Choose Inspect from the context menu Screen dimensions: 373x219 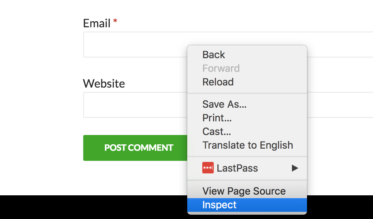pyautogui.click(x=247, y=205)
